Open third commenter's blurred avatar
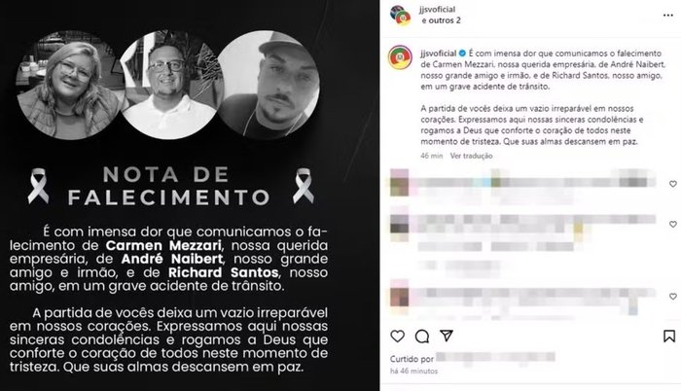Viewport: 681px width, 391px height. (x=399, y=296)
